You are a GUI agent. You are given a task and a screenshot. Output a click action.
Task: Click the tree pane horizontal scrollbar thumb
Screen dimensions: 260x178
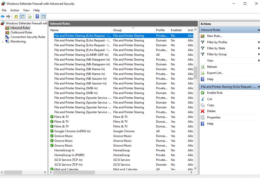pyautogui.click(x=13, y=172)
